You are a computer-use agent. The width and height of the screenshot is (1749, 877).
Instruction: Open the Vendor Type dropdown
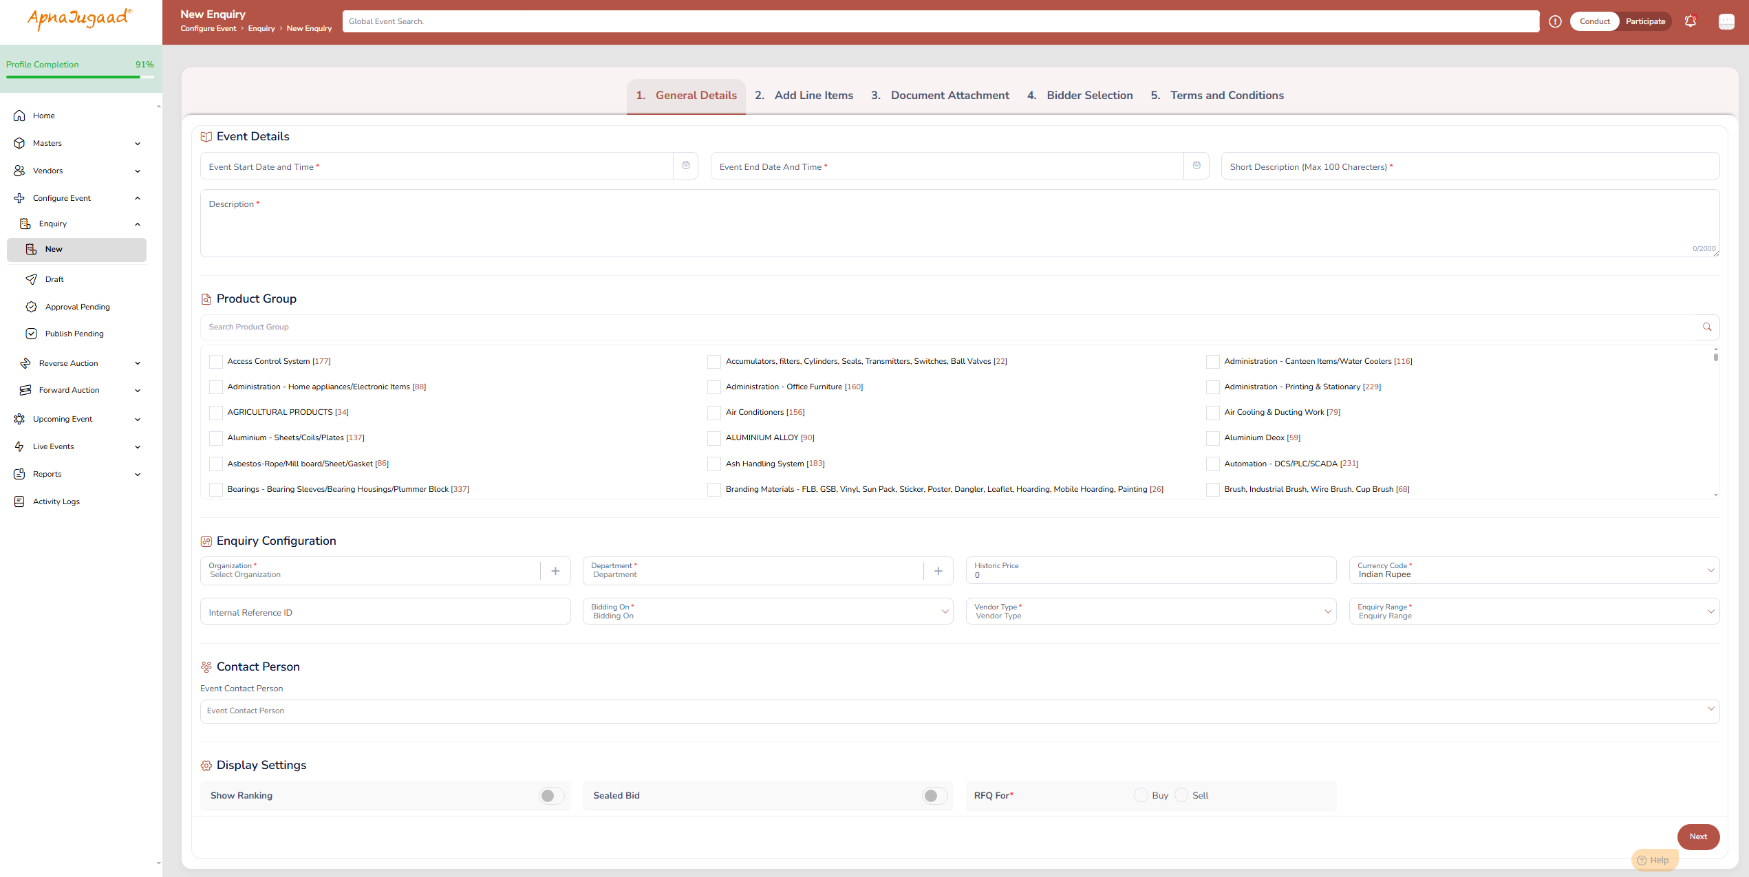point(1327,611)
